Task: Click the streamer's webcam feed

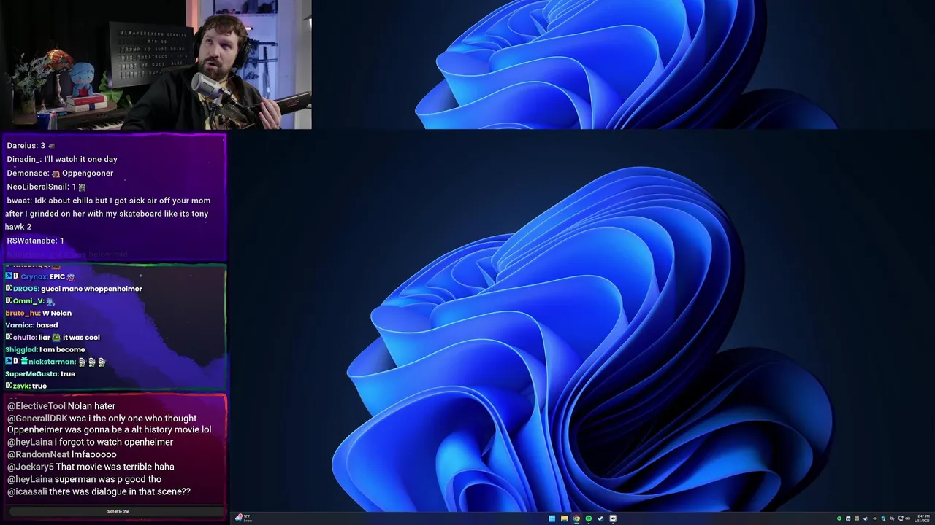Action: (156, 64)
